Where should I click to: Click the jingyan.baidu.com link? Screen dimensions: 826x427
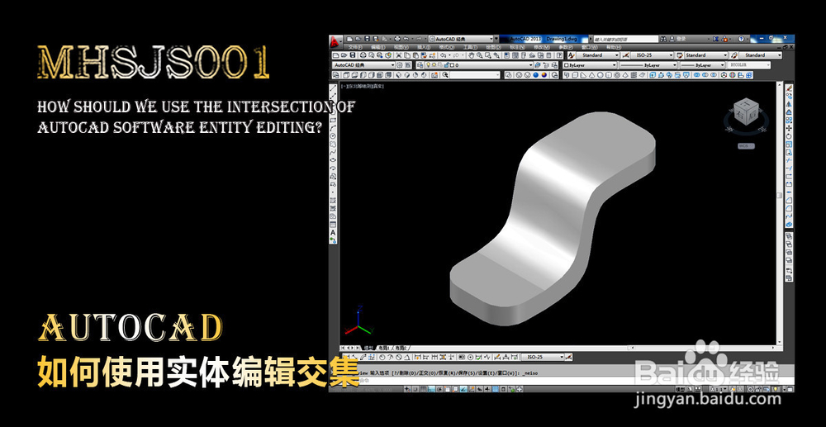708,400
